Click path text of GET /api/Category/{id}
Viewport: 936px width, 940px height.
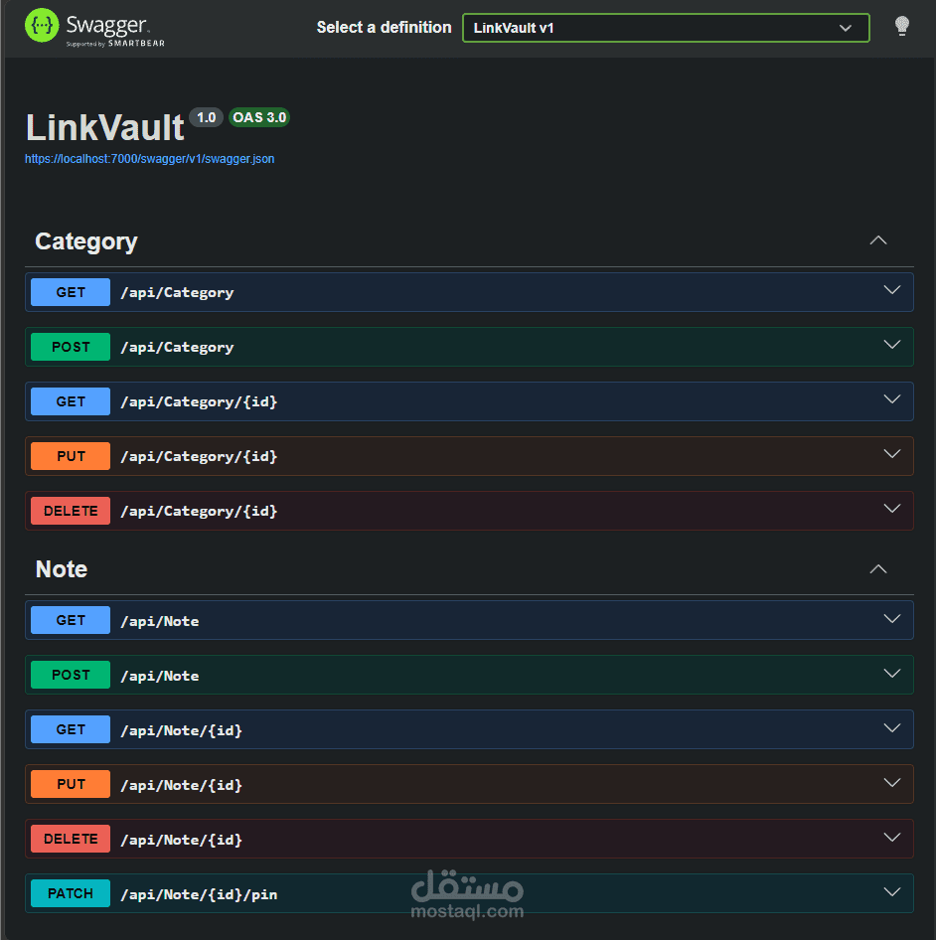click(199, 402)
